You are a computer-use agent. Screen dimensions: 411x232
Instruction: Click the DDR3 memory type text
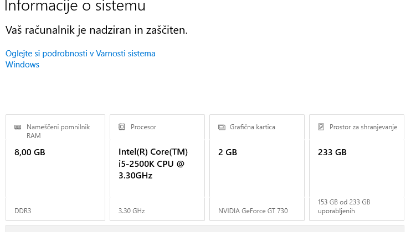(23, 211)
